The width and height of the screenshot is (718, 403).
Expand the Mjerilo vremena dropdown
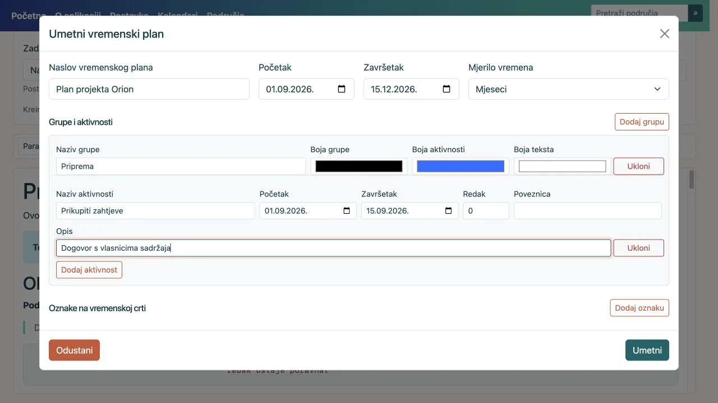click(569, 89)
